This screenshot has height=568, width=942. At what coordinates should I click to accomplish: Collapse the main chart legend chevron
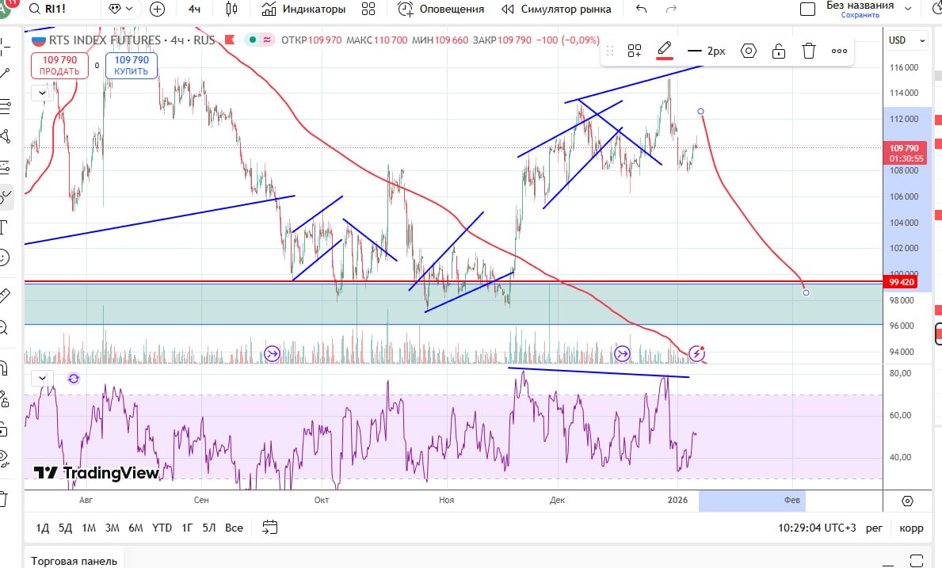coord(41,93)
